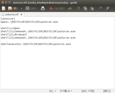
Task: Click the open=.\RECYCLER line
Action: coord(29,22)
